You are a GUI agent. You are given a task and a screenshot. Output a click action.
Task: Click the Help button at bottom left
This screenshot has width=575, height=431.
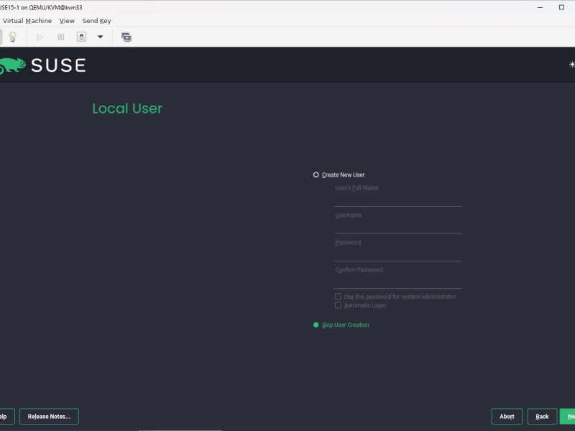pyautogui.click(x=7, y=417)
